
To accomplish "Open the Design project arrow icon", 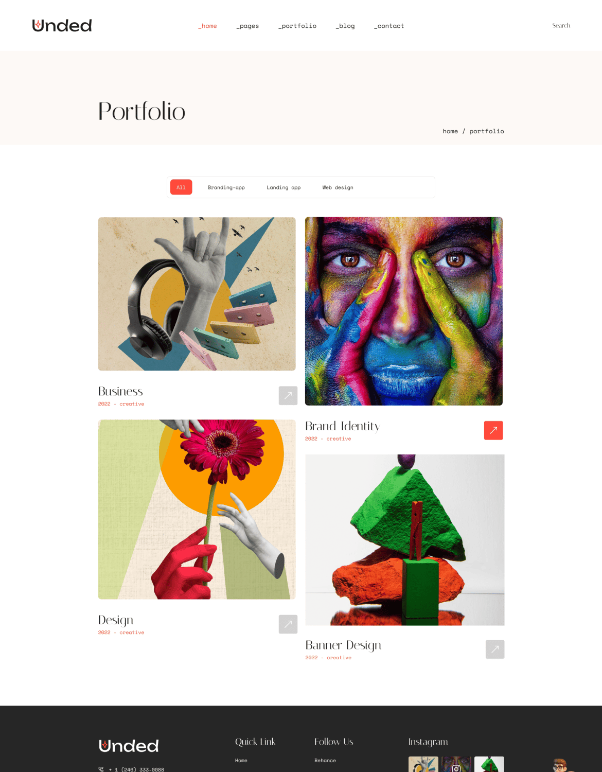I will click(x=288, y=624).
